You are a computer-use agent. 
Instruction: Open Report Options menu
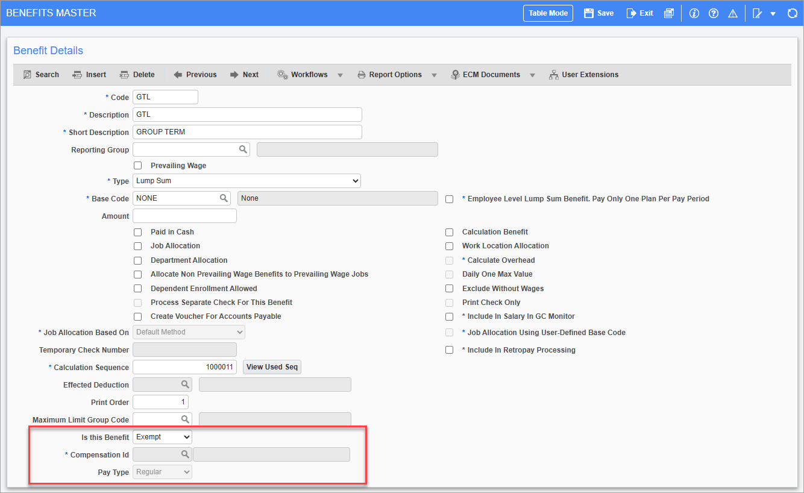[389, 75]
